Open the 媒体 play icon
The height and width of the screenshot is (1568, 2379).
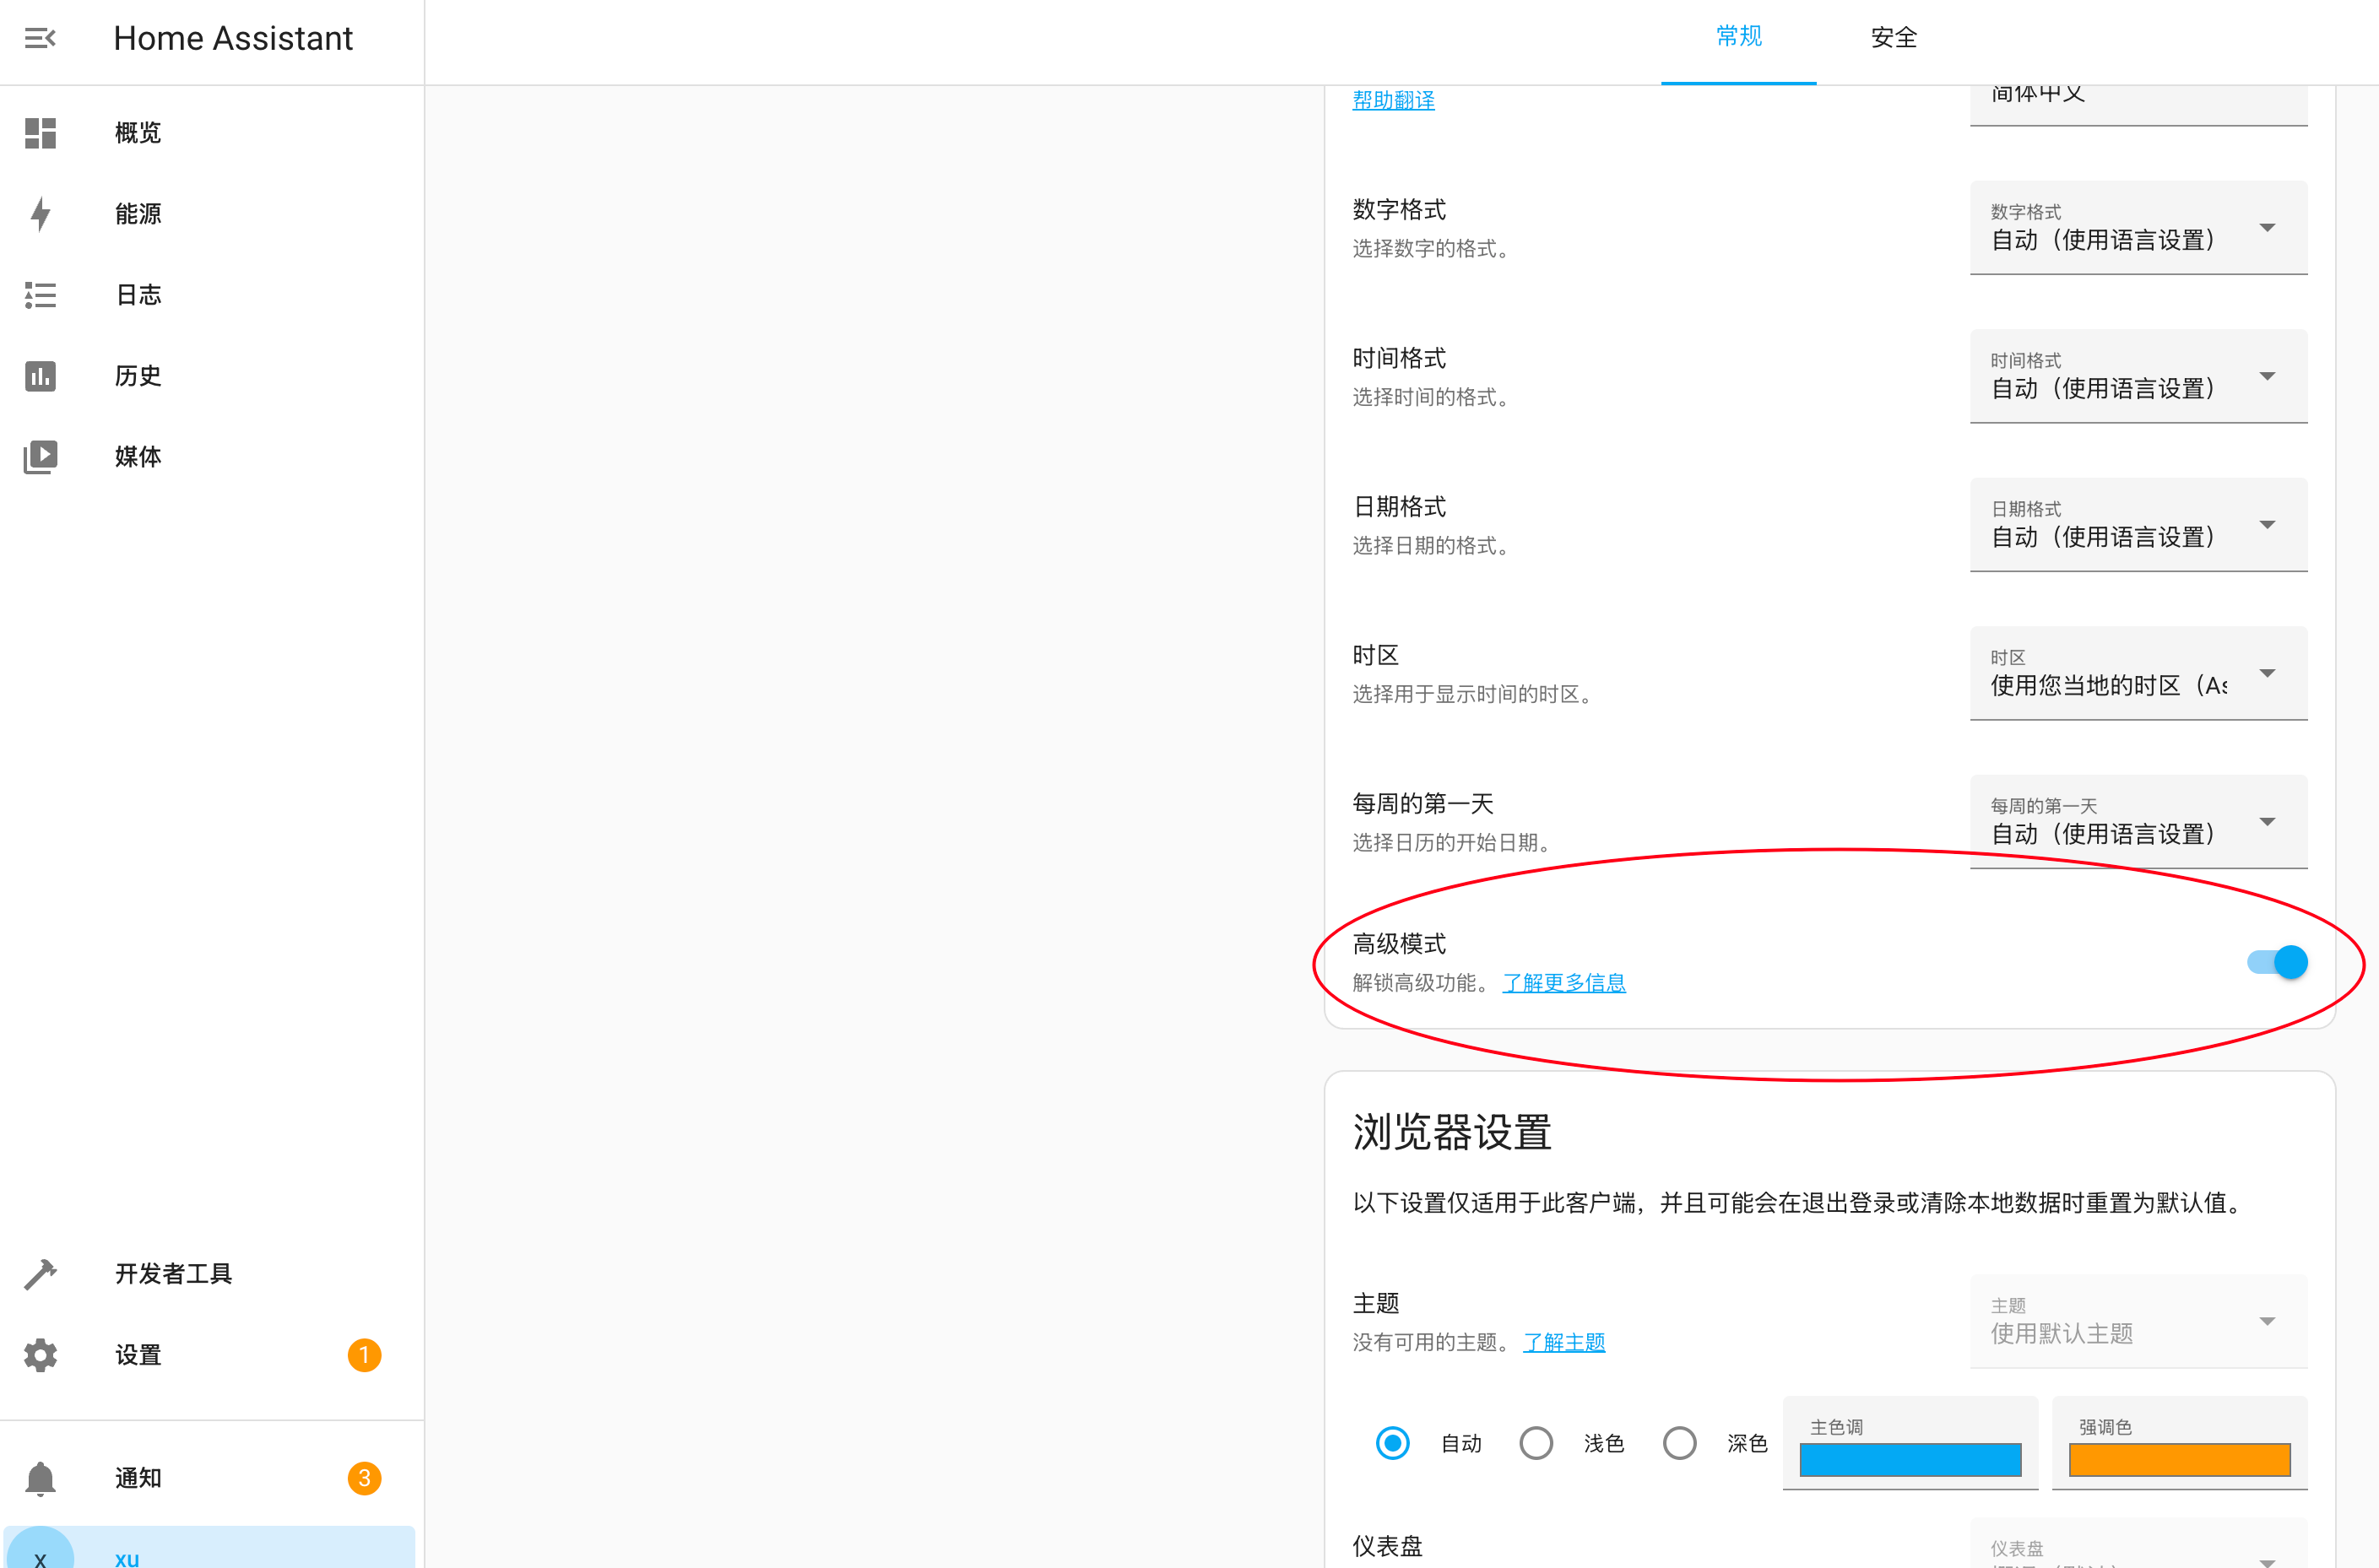[40, 457]
